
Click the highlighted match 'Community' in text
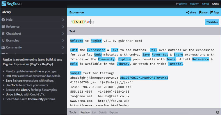coord(106,59)
